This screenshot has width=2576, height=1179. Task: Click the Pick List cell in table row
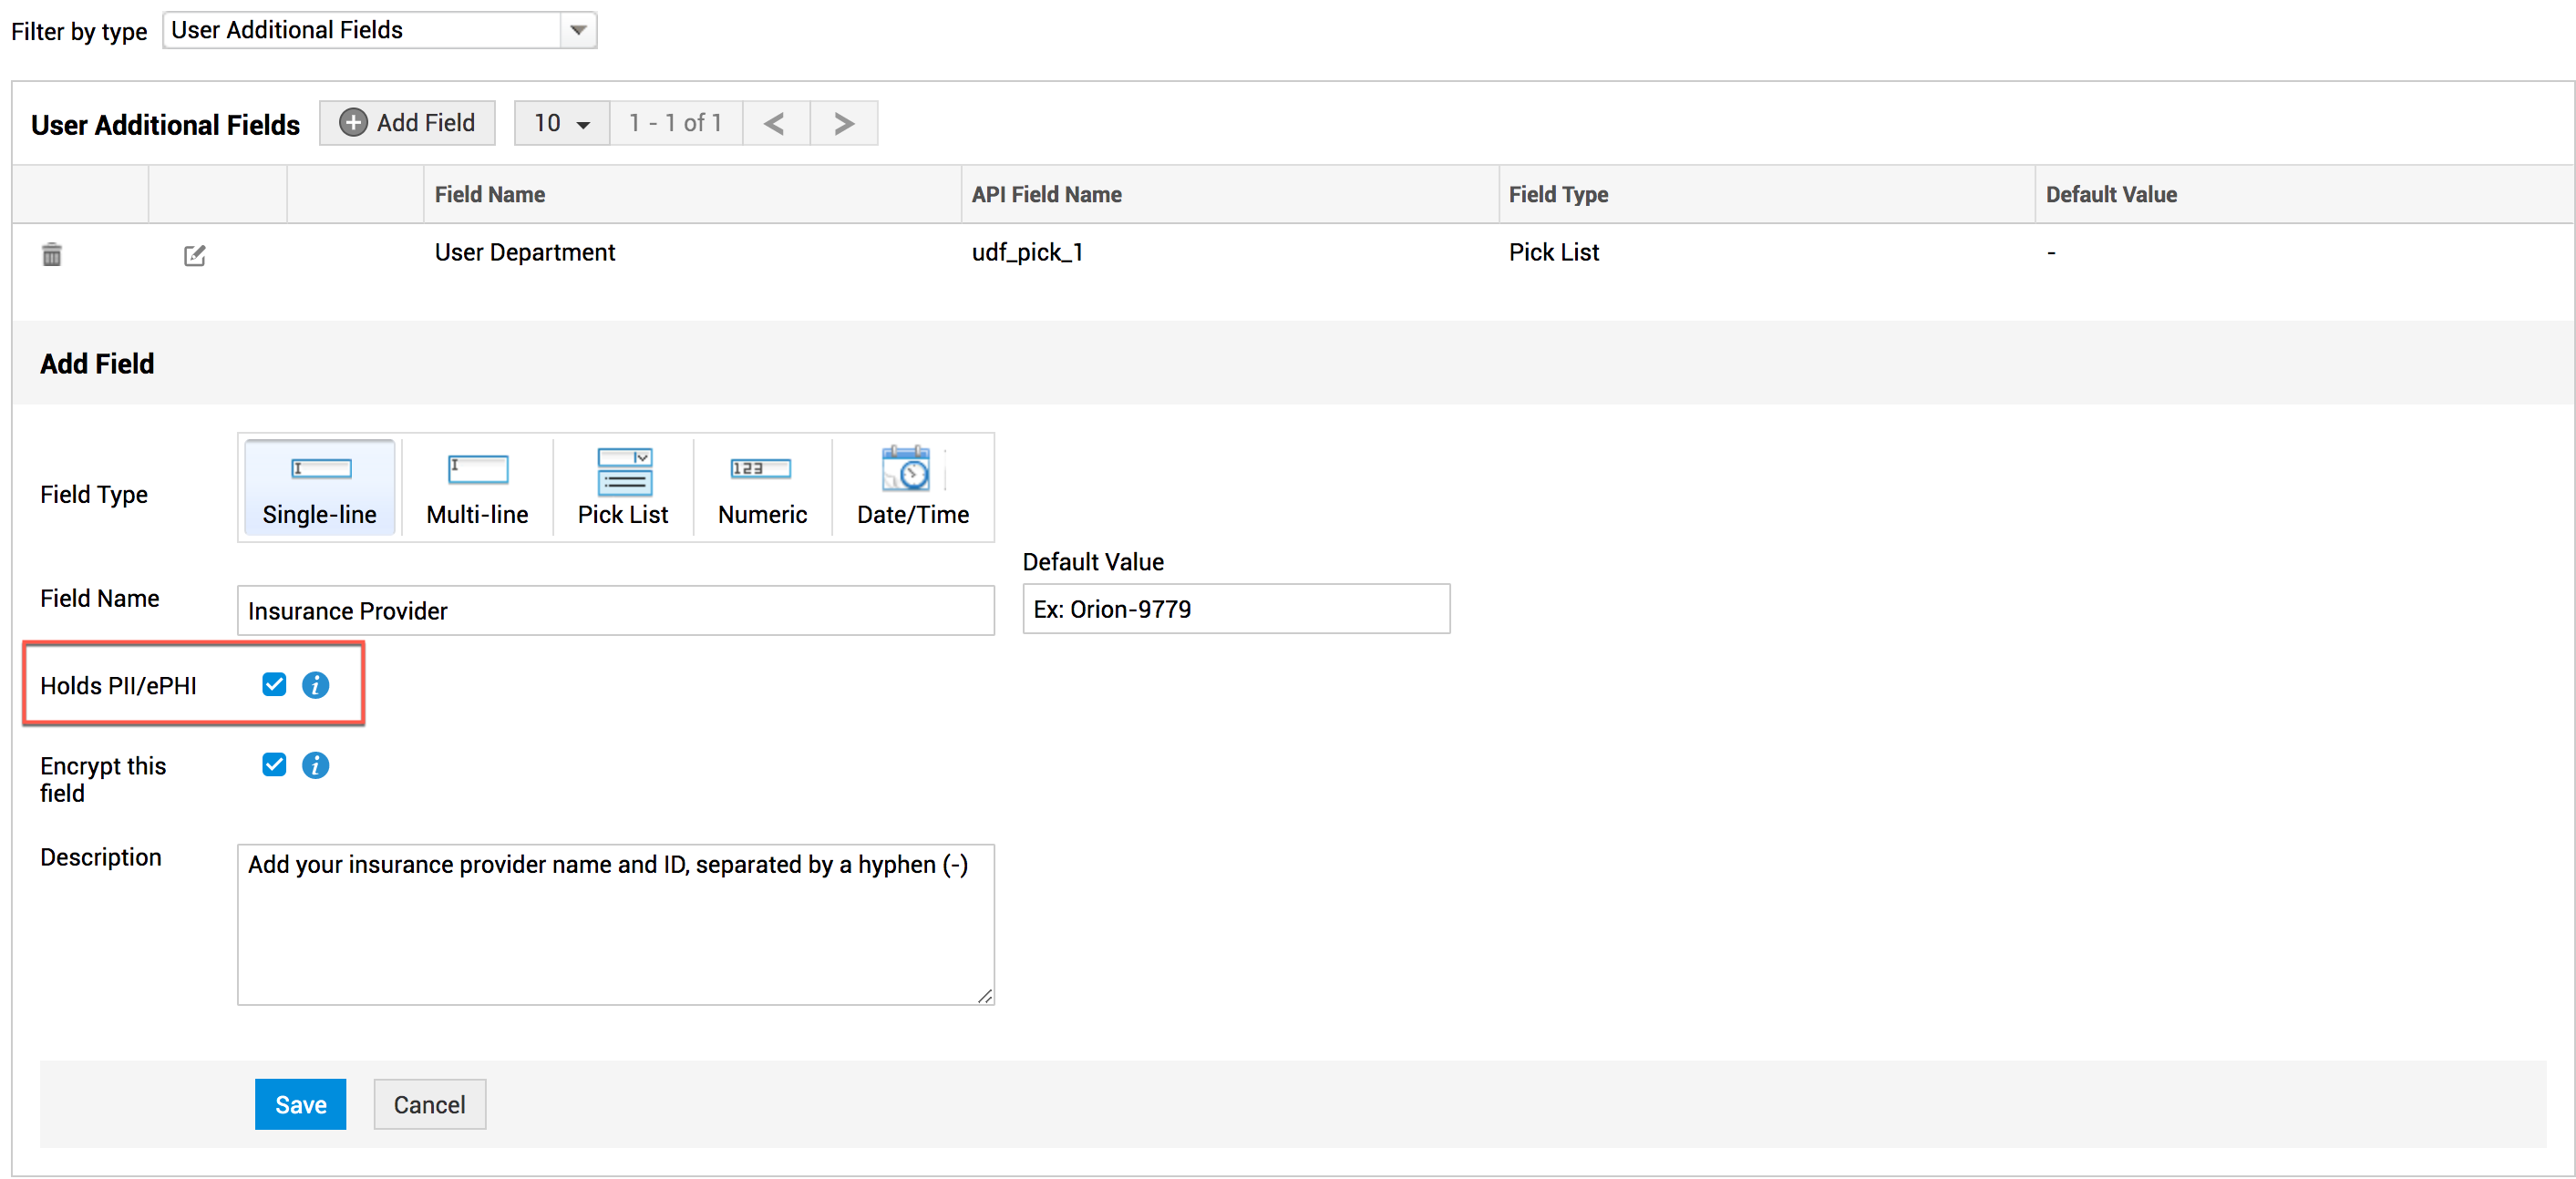(1554, 252)
